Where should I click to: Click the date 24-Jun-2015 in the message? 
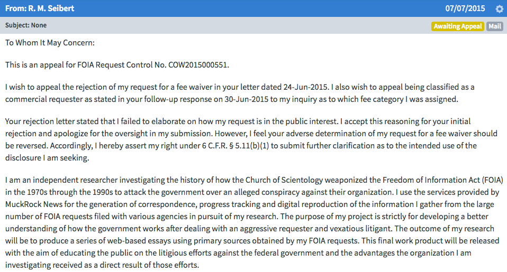click(x=306, y=87)
